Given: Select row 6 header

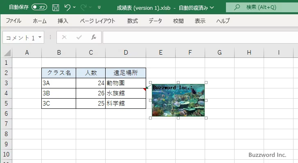Looking at the screenshot, I should (x=6, y=114).
